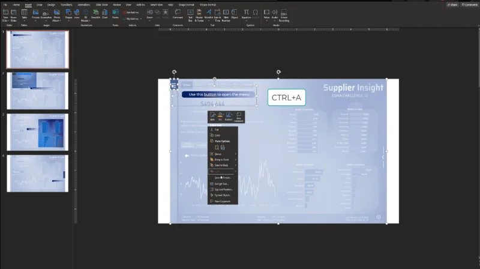This screenshot has width=480, height=269.
Task: Expand the Send to Back submenu
Action: click(223, 165)
